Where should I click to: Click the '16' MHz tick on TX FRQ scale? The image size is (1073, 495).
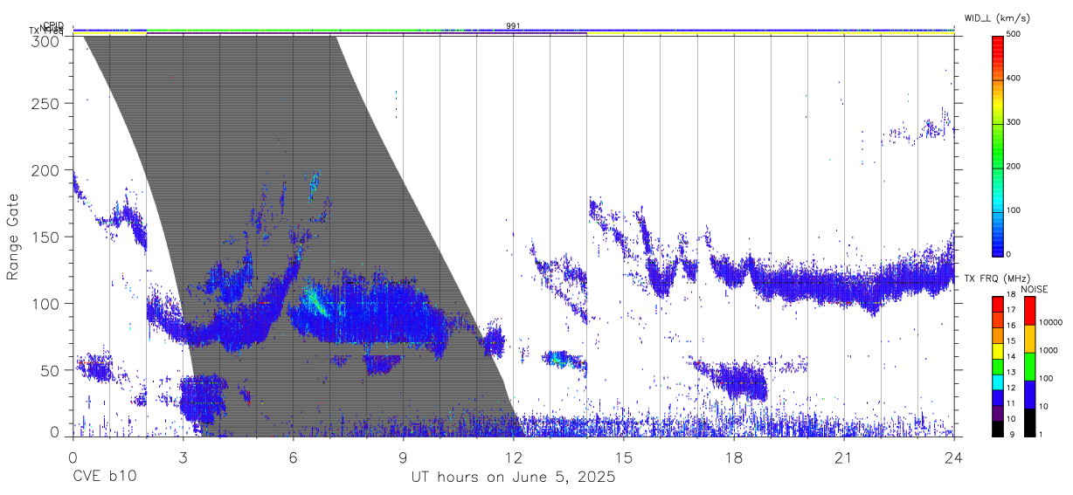tap(1013, 326)
